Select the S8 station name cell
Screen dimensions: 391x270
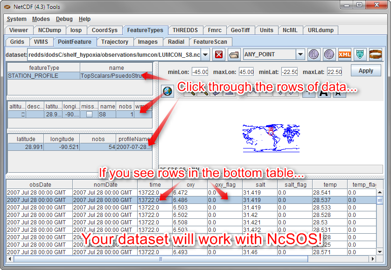(107, 114)
